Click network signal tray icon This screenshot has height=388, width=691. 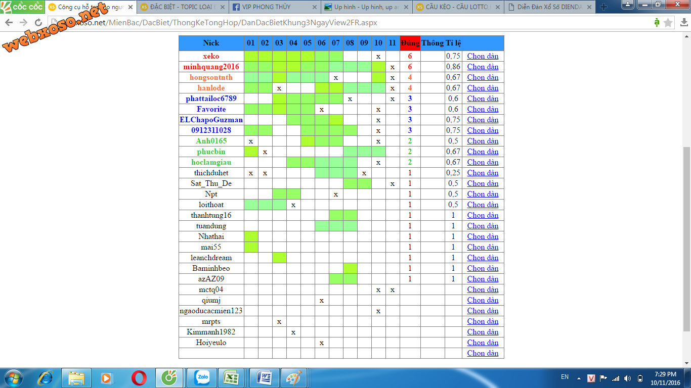(x=616, y=378)
